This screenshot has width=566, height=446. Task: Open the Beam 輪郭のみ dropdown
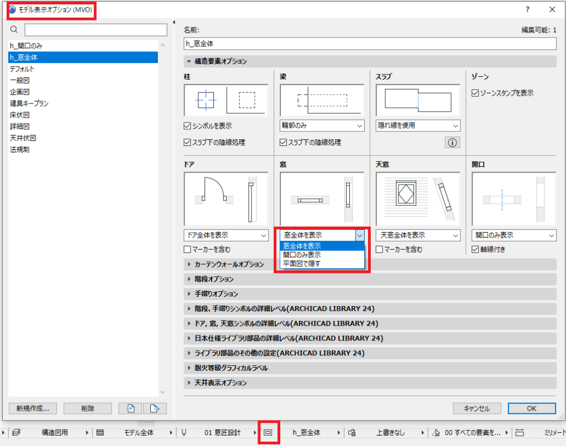[322, 125]
